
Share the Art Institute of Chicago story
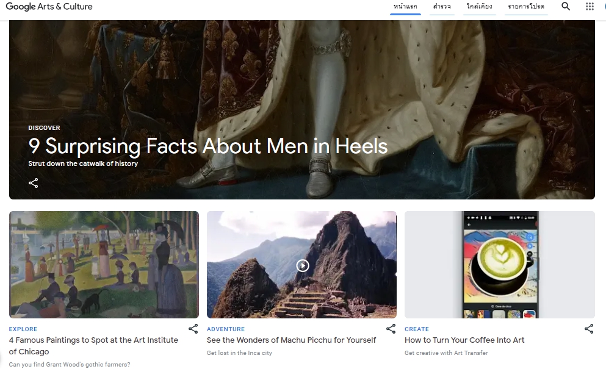[193, 329]
